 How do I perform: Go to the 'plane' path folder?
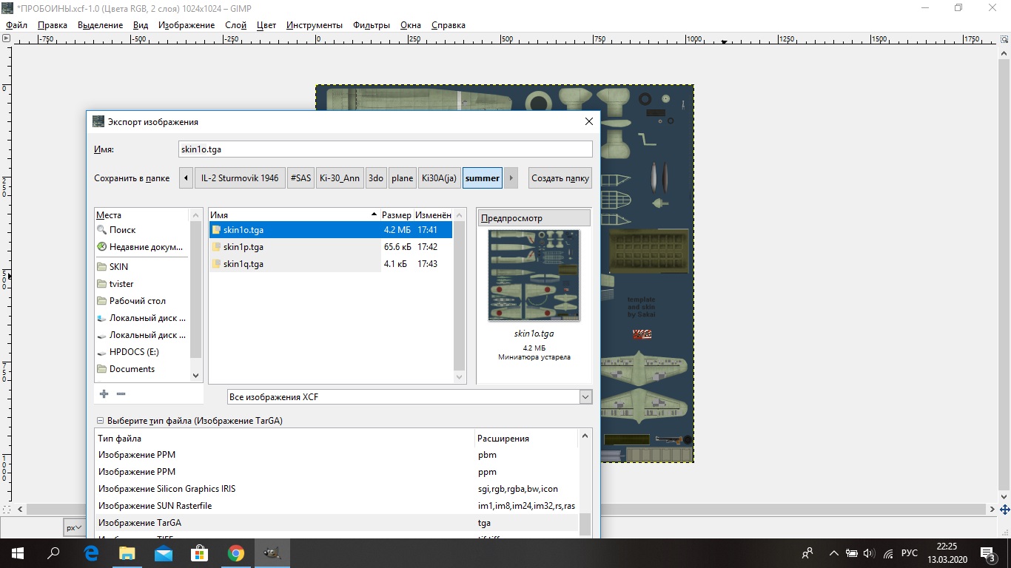[x=403, y=178]
